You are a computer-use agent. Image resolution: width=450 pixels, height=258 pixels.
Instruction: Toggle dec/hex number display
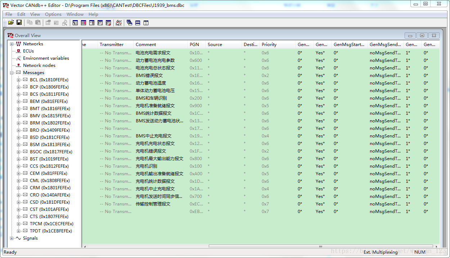click(x=118, y=23)
